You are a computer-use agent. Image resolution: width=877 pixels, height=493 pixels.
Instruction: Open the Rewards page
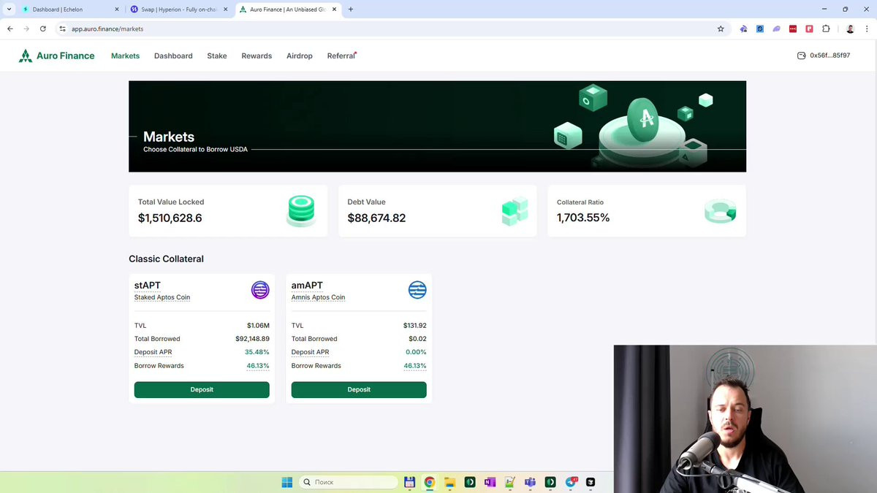point(257,56)
